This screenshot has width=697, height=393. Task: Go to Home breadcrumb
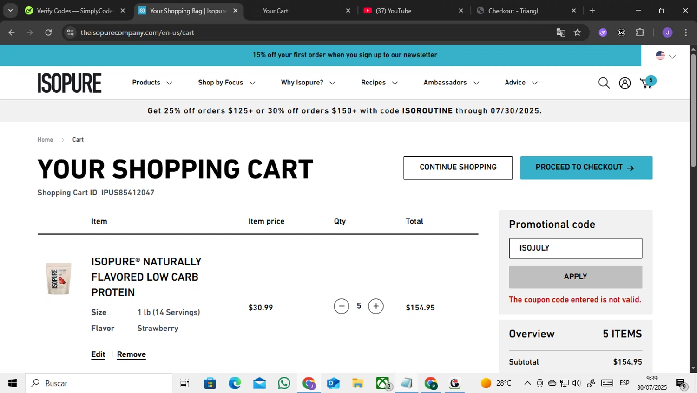pos(45,140)
